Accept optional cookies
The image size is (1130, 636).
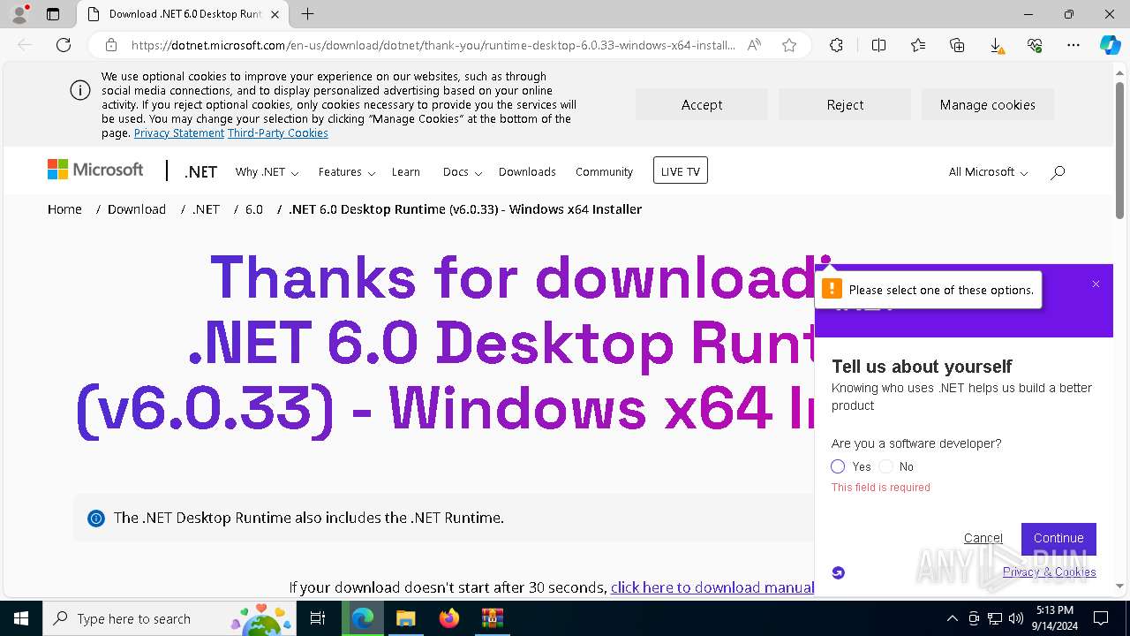[702, 104]
